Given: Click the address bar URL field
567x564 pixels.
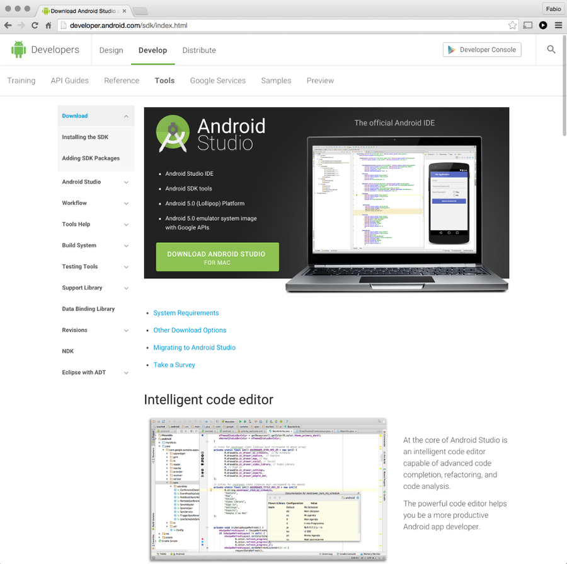Looking at the screenshot, I should [287, 25].
